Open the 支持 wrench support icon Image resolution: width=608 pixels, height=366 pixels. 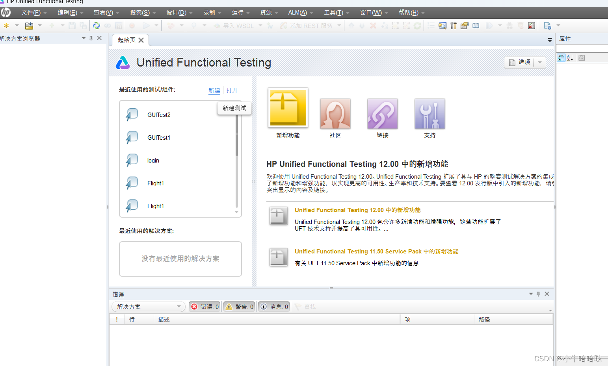(429, 114)
